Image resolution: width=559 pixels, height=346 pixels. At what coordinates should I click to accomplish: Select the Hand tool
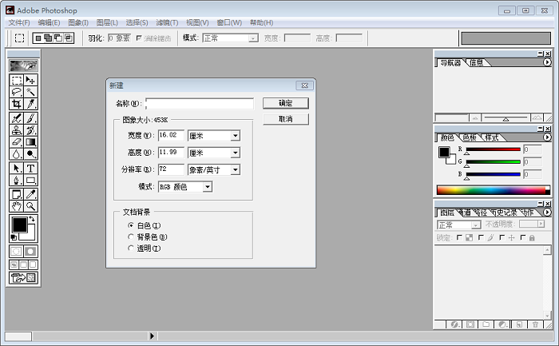[17, 205]
